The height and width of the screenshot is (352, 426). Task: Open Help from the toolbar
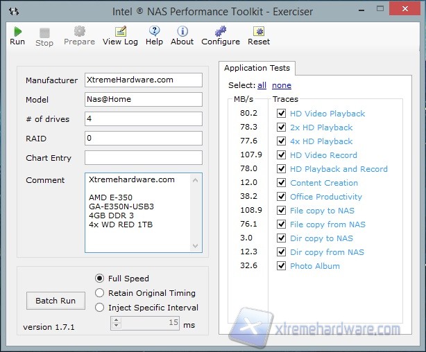pyautogui.click(x=154, y=31)
